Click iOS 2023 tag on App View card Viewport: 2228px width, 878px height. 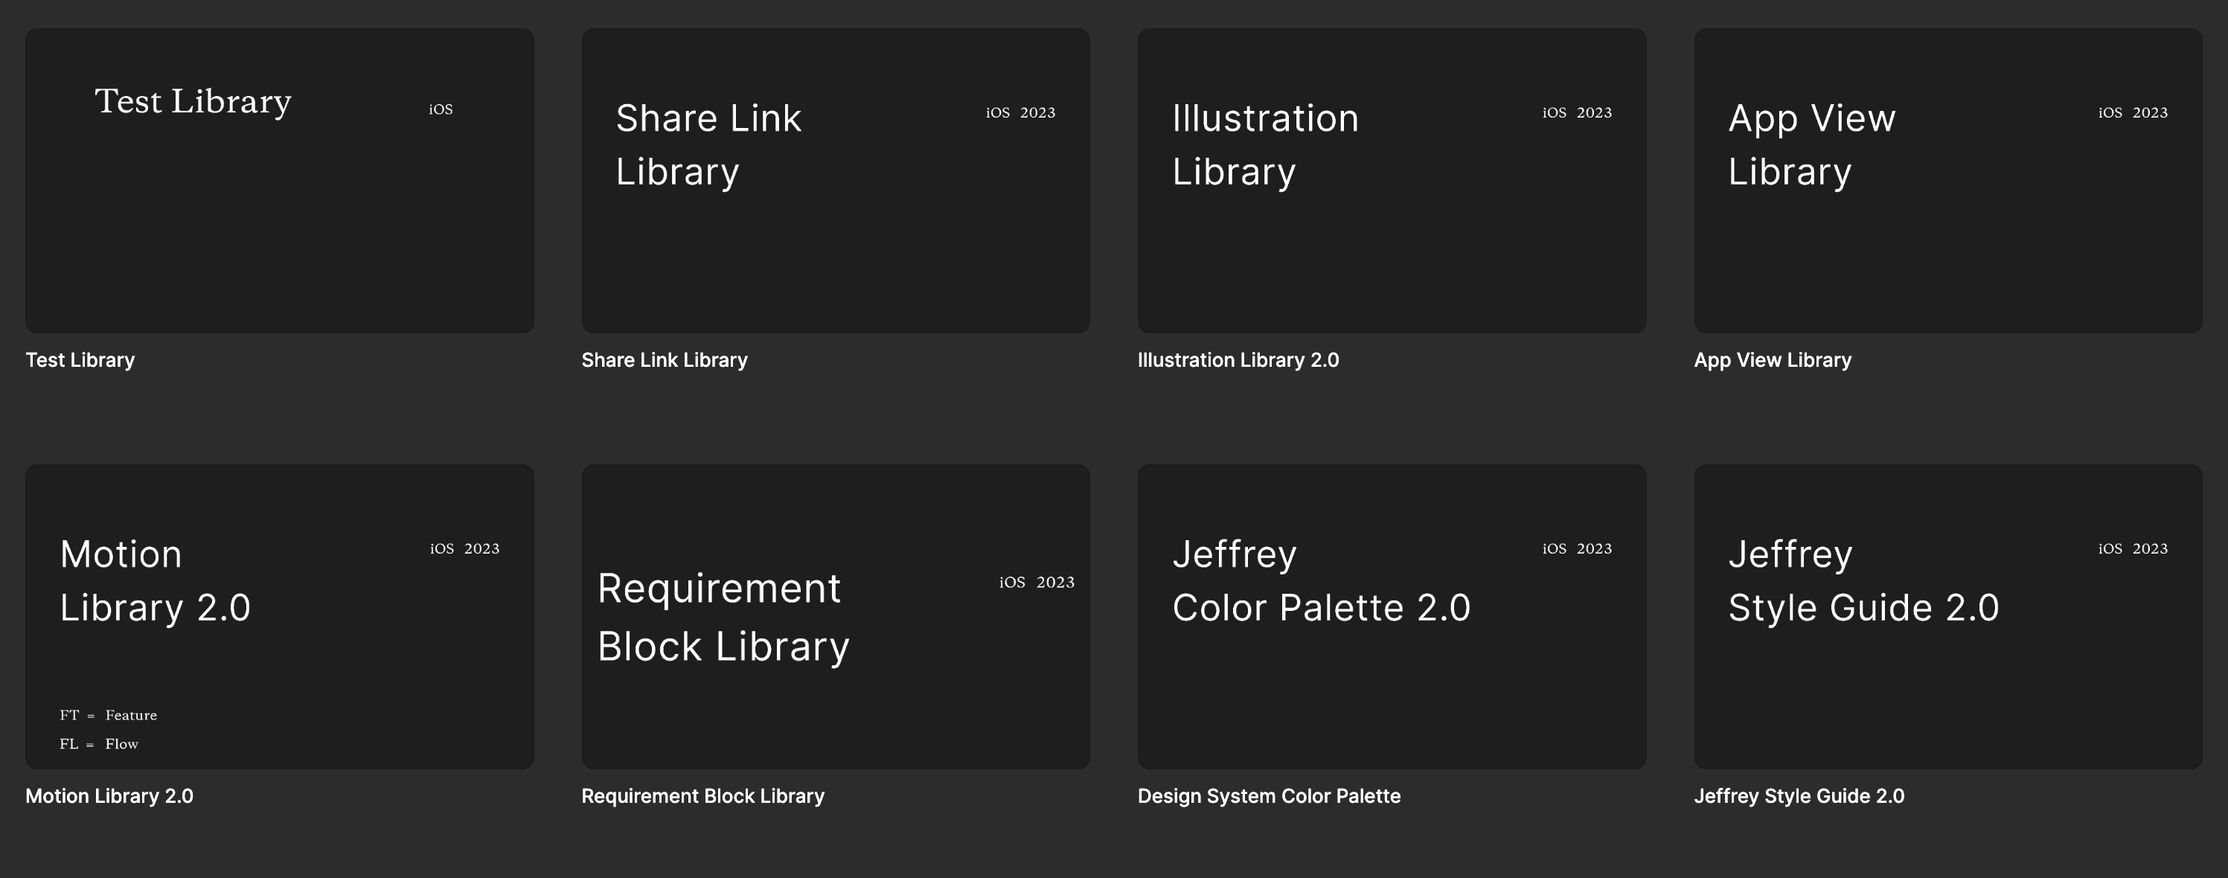coord(2132,112)
